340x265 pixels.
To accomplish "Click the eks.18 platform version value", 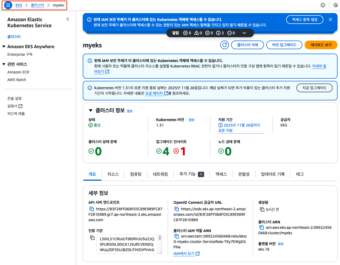I will point(264,249).
